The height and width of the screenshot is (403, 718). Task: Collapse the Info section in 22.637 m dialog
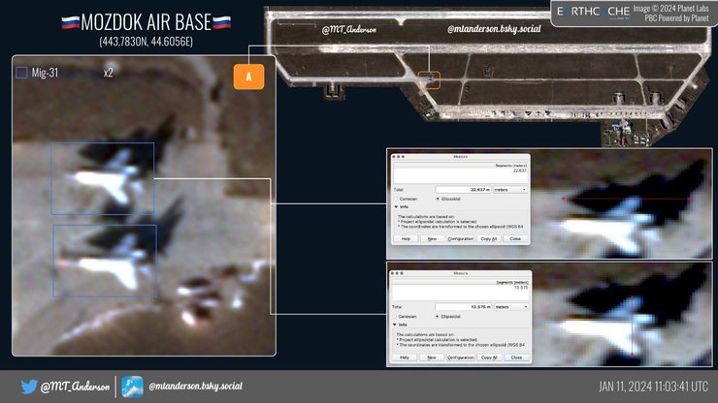[x=396, y=205]
